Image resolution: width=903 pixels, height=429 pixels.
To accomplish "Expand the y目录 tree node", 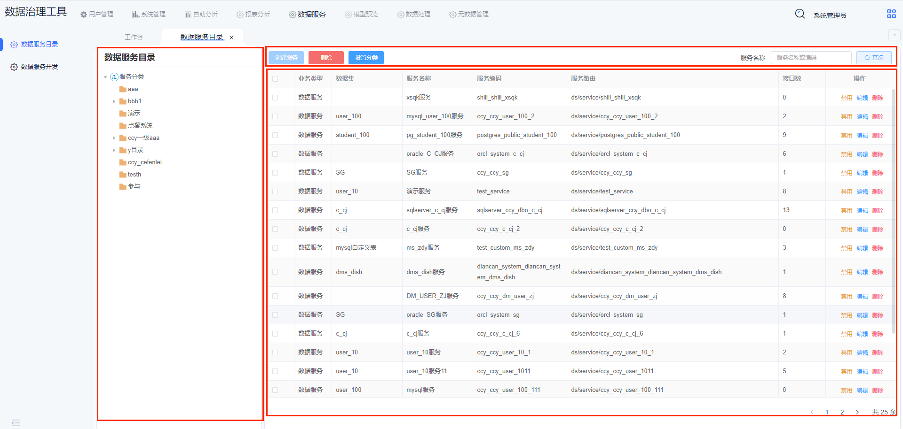I will (x=114, y=150).
